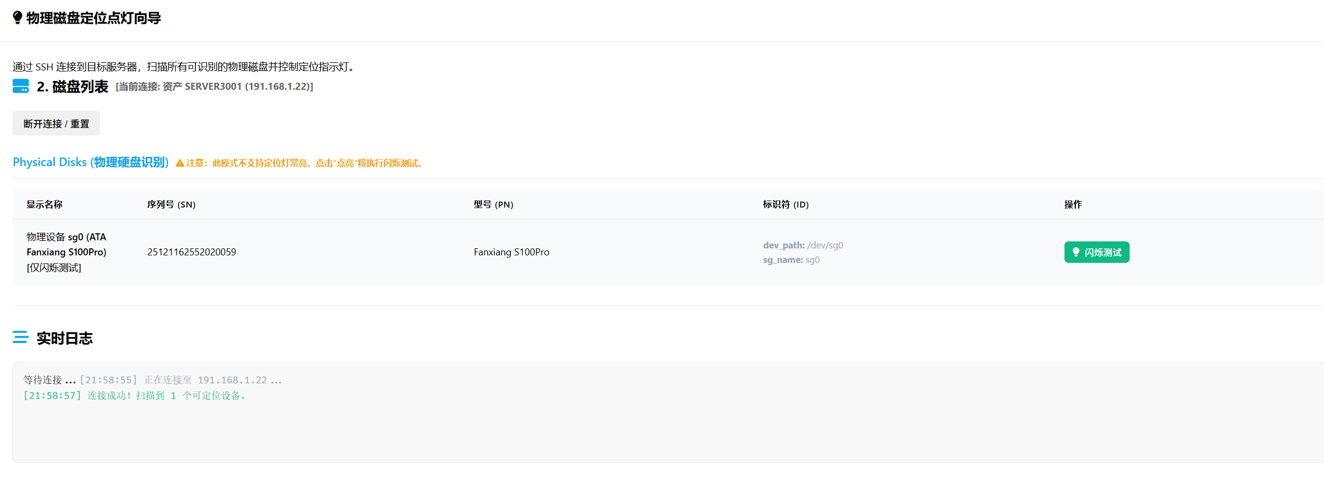
Task: Click the 标识符 (ID) column header
Action: click(786, 204)
